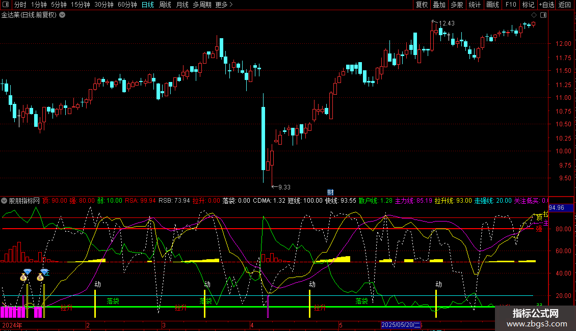Toggle the left sidebar panel icon
Viewport: 576px width, 331px height.
click(6, 5)
